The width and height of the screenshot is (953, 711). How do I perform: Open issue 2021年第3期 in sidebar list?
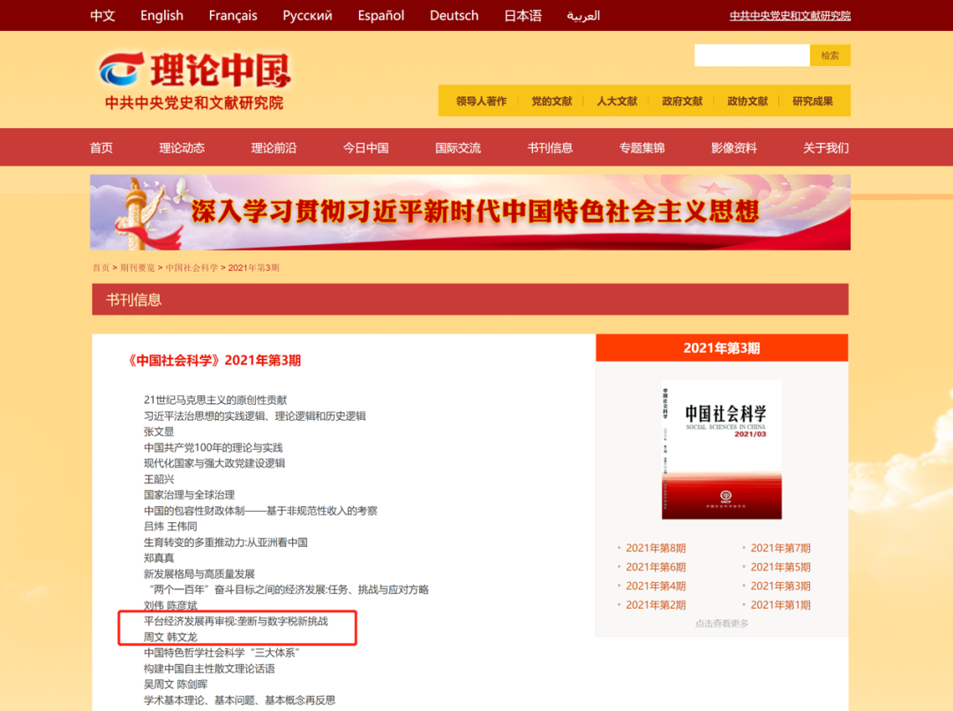click(780, 586)
